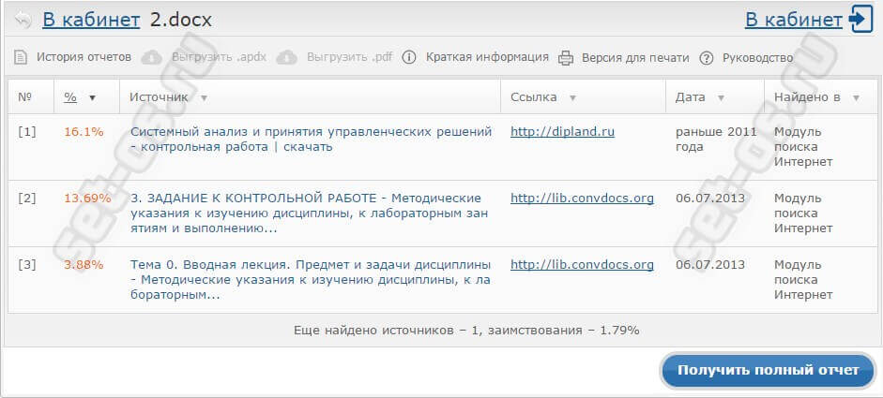Click the exit door icon at top right
883x398 pixels.
coord(862,19)
